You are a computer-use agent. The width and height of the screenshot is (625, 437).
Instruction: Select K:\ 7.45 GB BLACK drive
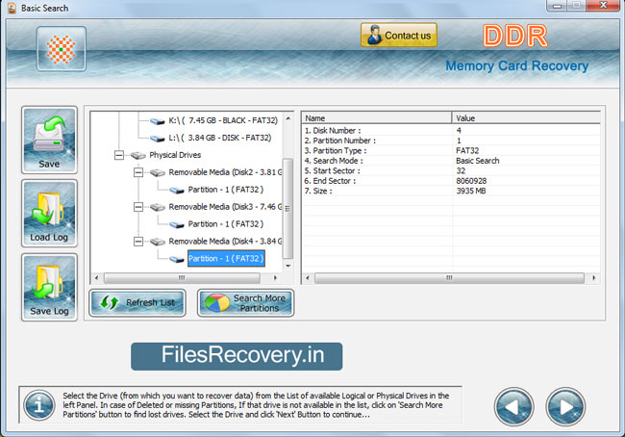point(223,120)
